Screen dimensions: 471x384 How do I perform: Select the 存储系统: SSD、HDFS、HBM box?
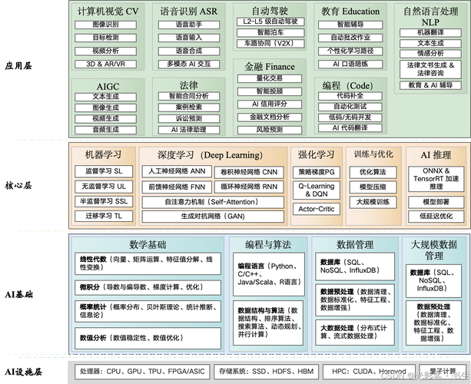266,372
